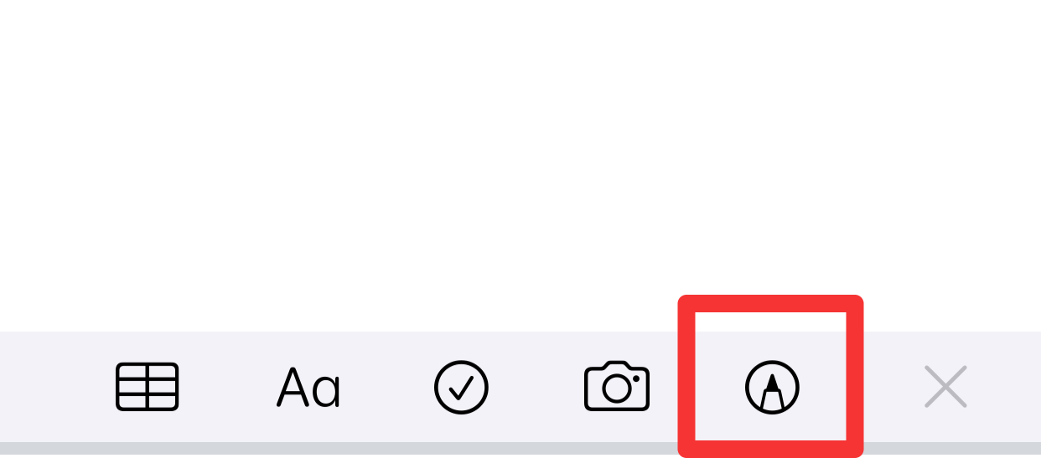The height and width of the screenshot is (458, 1041).
Task: Hide the toolbar using the gray X
Action: pyautogui.click(x=945, y=387)
